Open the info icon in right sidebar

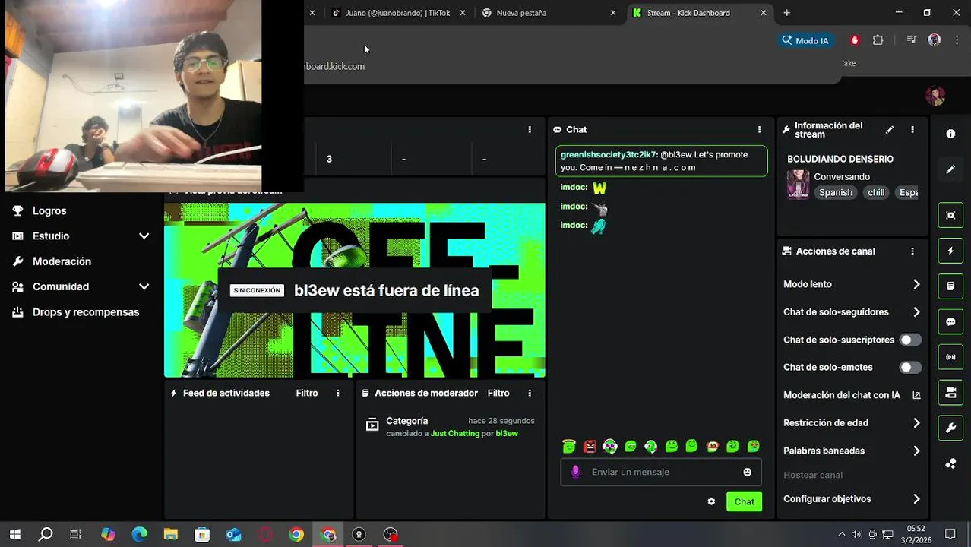pos(950,134)
